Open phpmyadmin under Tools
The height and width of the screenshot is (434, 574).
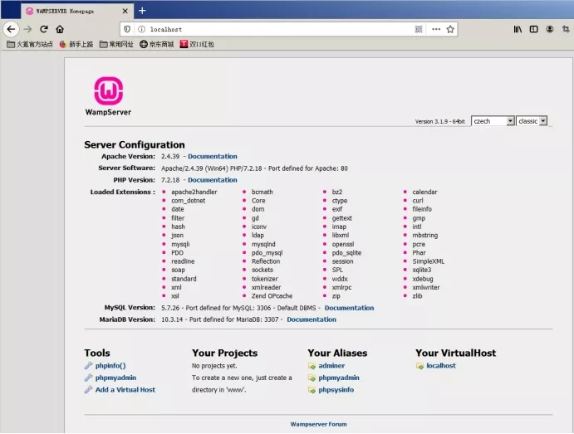click(115, 378)
